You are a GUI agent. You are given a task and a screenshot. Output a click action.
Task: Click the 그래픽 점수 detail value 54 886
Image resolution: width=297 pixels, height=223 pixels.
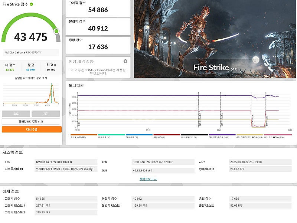coord(66,199)
